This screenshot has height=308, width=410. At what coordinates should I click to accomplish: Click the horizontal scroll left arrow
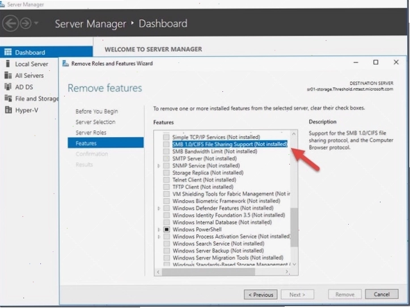point(158,272)
